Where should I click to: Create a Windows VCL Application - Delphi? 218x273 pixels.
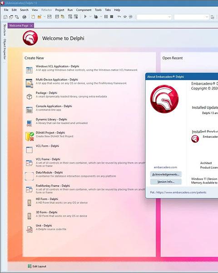tap(82, 68)
